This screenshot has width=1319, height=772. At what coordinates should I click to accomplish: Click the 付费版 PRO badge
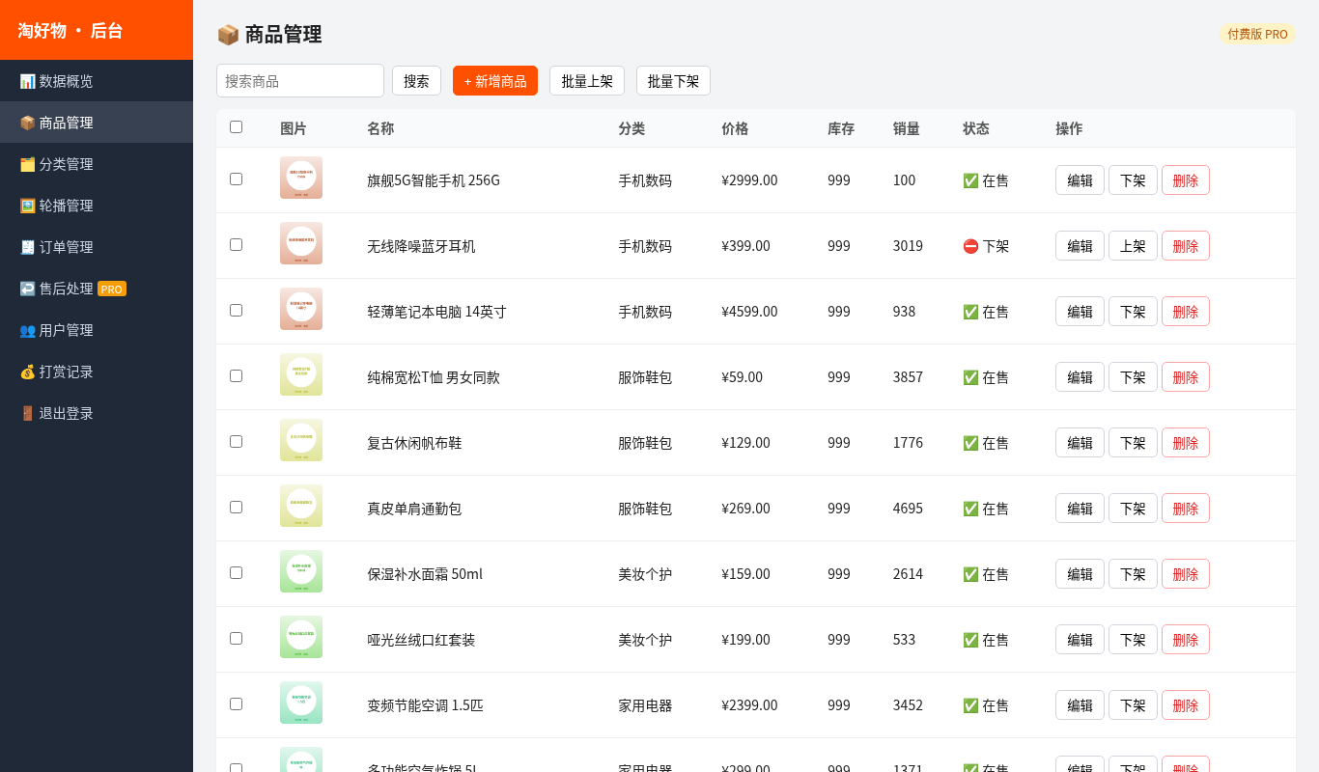[x=1257, y=34]
